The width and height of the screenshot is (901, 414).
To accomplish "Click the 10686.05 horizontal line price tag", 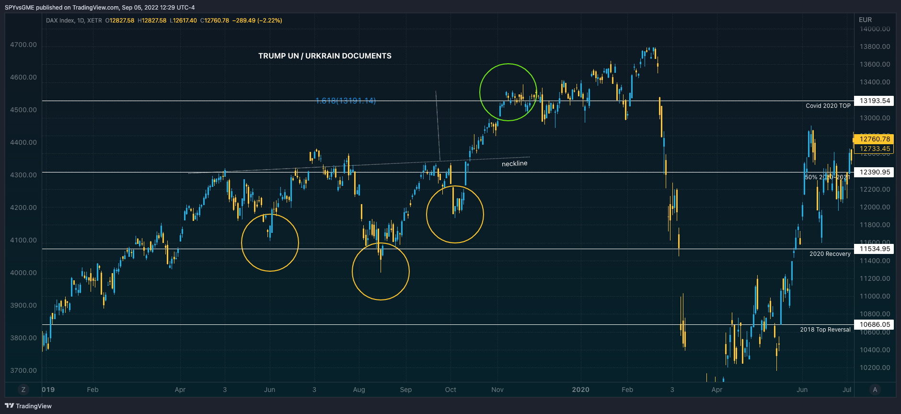I will point(875,324).
